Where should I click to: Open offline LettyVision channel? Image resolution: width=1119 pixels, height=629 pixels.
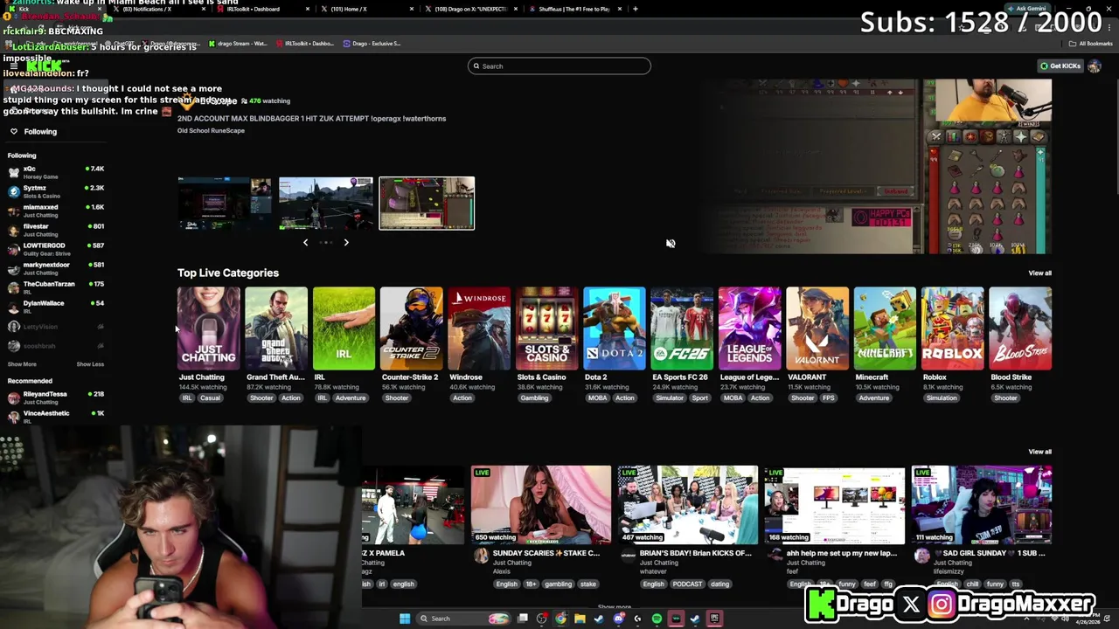pyautogui.click(x=54, y=327)
